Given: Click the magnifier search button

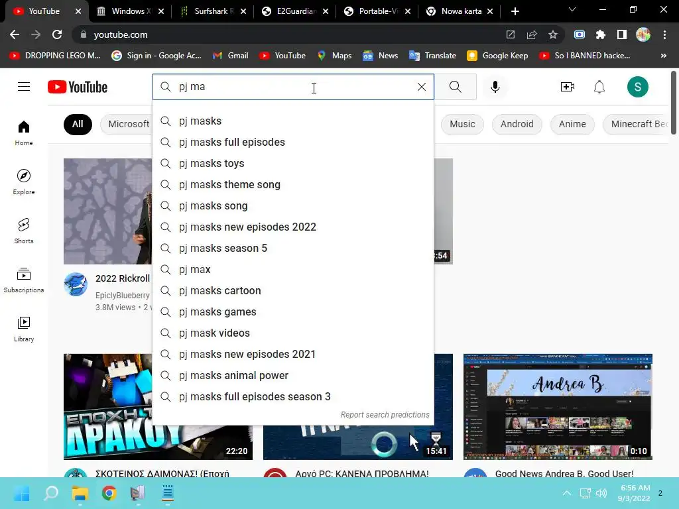Looking at the screenshot, I should point(455,87).
